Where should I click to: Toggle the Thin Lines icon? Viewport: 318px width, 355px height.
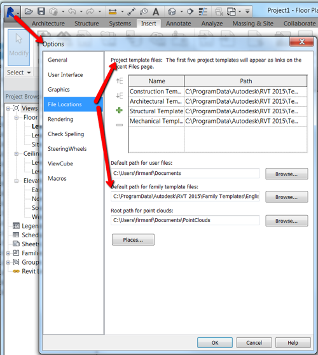tap(203, 11)
